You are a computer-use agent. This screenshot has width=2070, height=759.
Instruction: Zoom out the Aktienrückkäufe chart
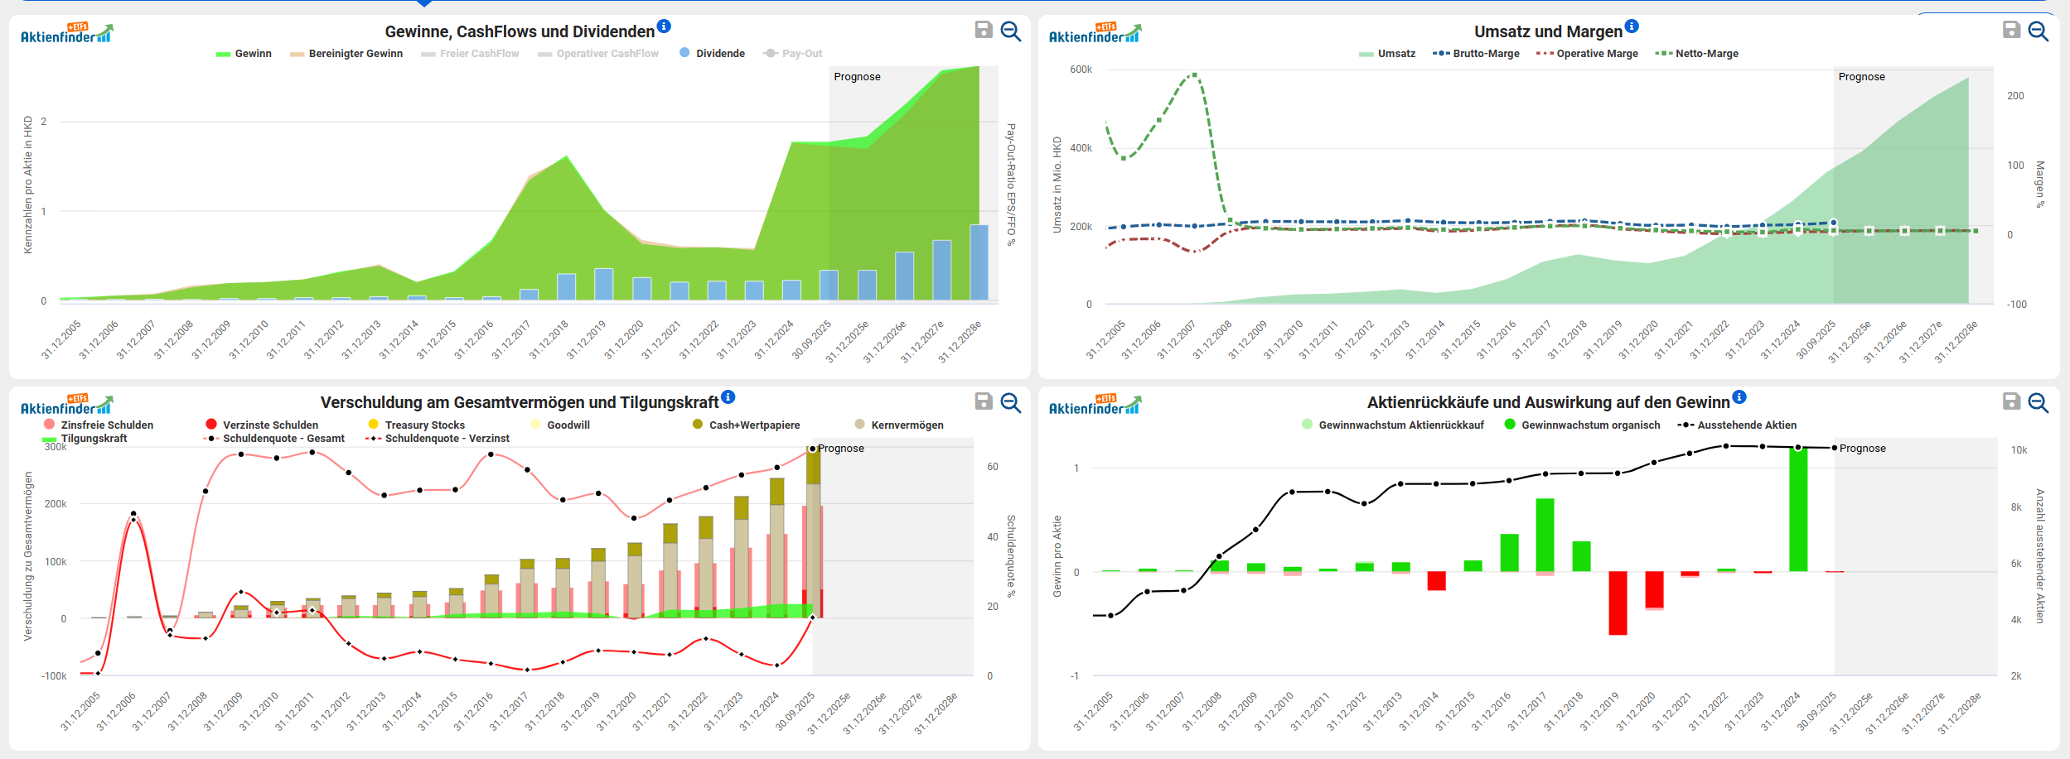(x=2039, y=402)
